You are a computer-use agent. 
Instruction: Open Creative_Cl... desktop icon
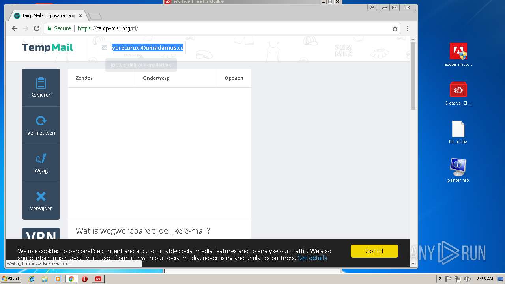click(x=458, y=93)
